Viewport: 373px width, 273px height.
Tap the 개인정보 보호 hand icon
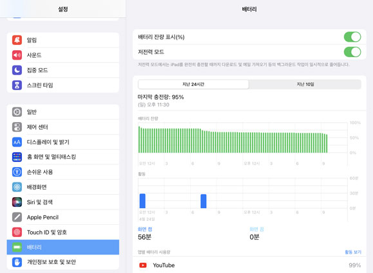click(x=17, y=262)
